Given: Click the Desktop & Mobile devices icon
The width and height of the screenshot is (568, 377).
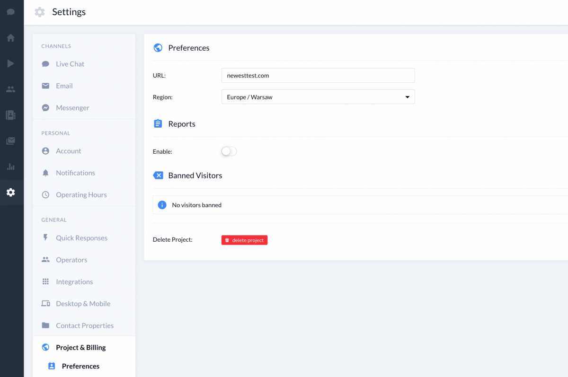Looking at the screenshot, I should pos(45,304).
